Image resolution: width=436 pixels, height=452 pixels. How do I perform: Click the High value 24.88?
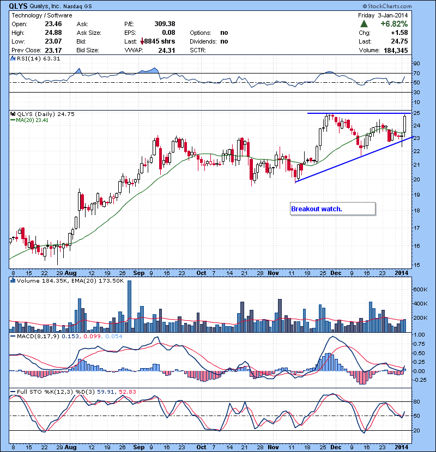pyautogui.click(x=53, y=33)
